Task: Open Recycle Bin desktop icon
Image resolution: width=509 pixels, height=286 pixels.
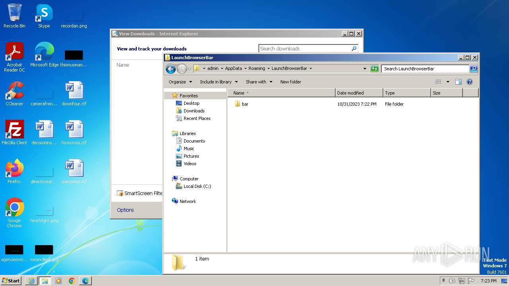Action: click(14, 16)
